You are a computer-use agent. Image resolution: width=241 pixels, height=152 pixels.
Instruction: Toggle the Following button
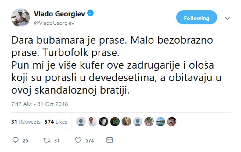(x=196, y=18)
